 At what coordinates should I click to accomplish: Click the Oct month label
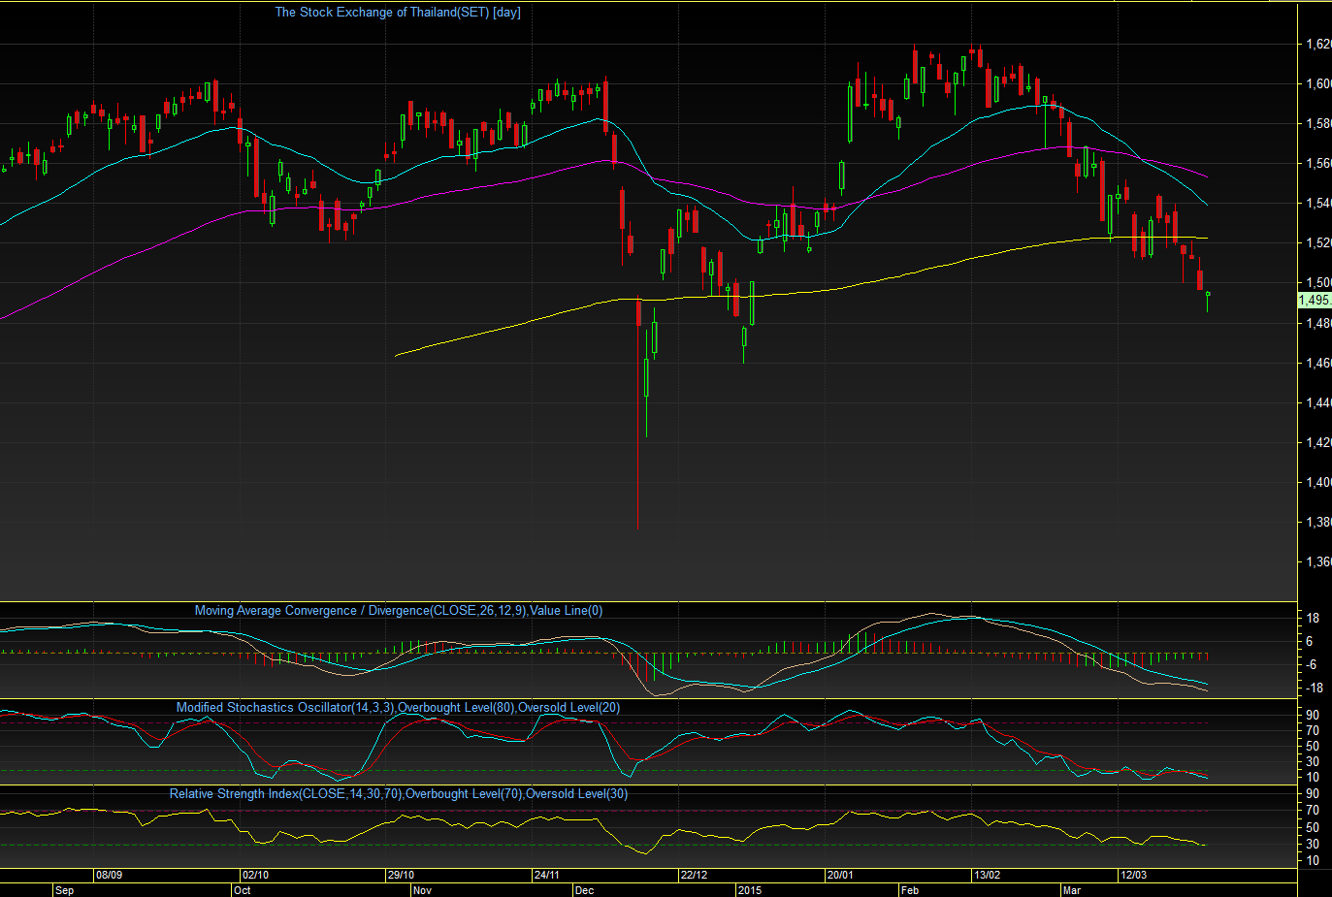point(243,890)
